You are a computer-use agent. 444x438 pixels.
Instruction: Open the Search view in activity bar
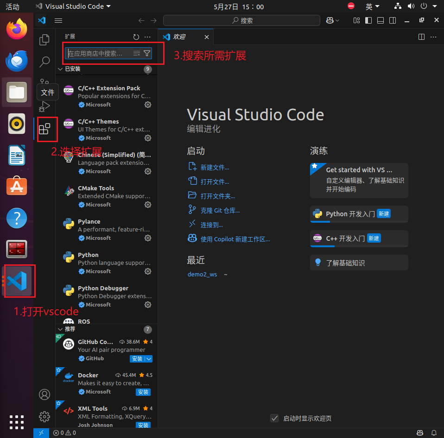(44, 62)
